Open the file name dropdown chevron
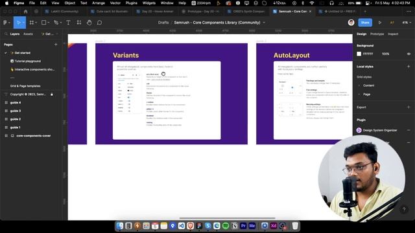 coord(264,23)
